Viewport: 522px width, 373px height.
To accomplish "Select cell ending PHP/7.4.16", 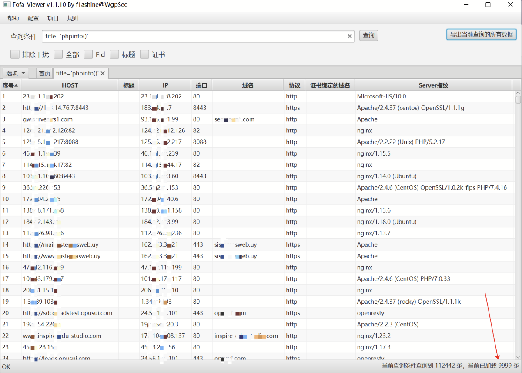I will (x=434, y=187).
